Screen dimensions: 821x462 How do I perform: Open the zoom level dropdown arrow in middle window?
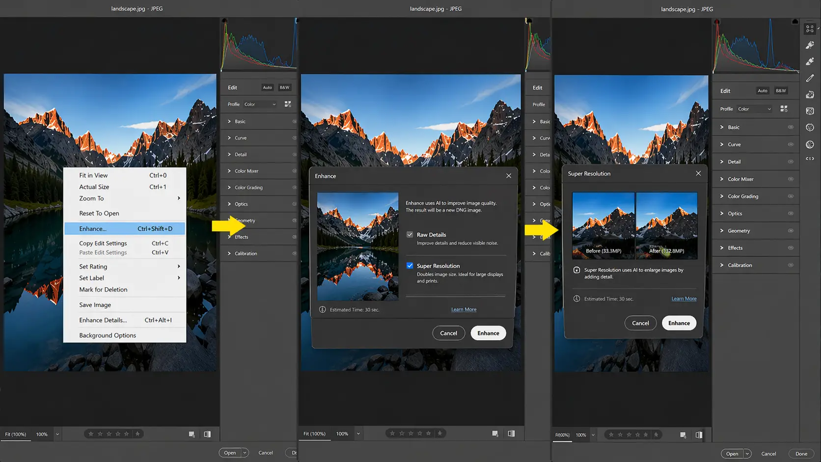point(358,434)
